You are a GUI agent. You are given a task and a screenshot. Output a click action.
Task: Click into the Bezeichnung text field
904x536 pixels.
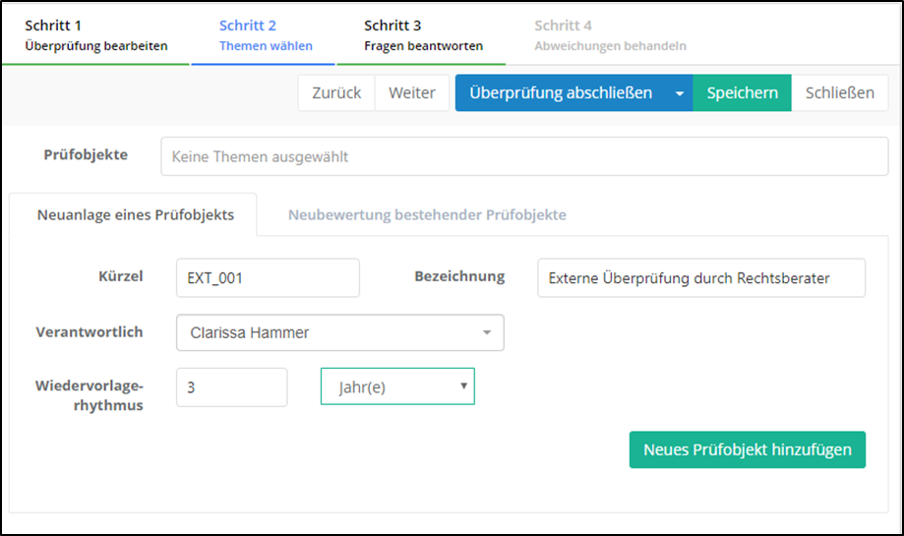tap(700, 278)
